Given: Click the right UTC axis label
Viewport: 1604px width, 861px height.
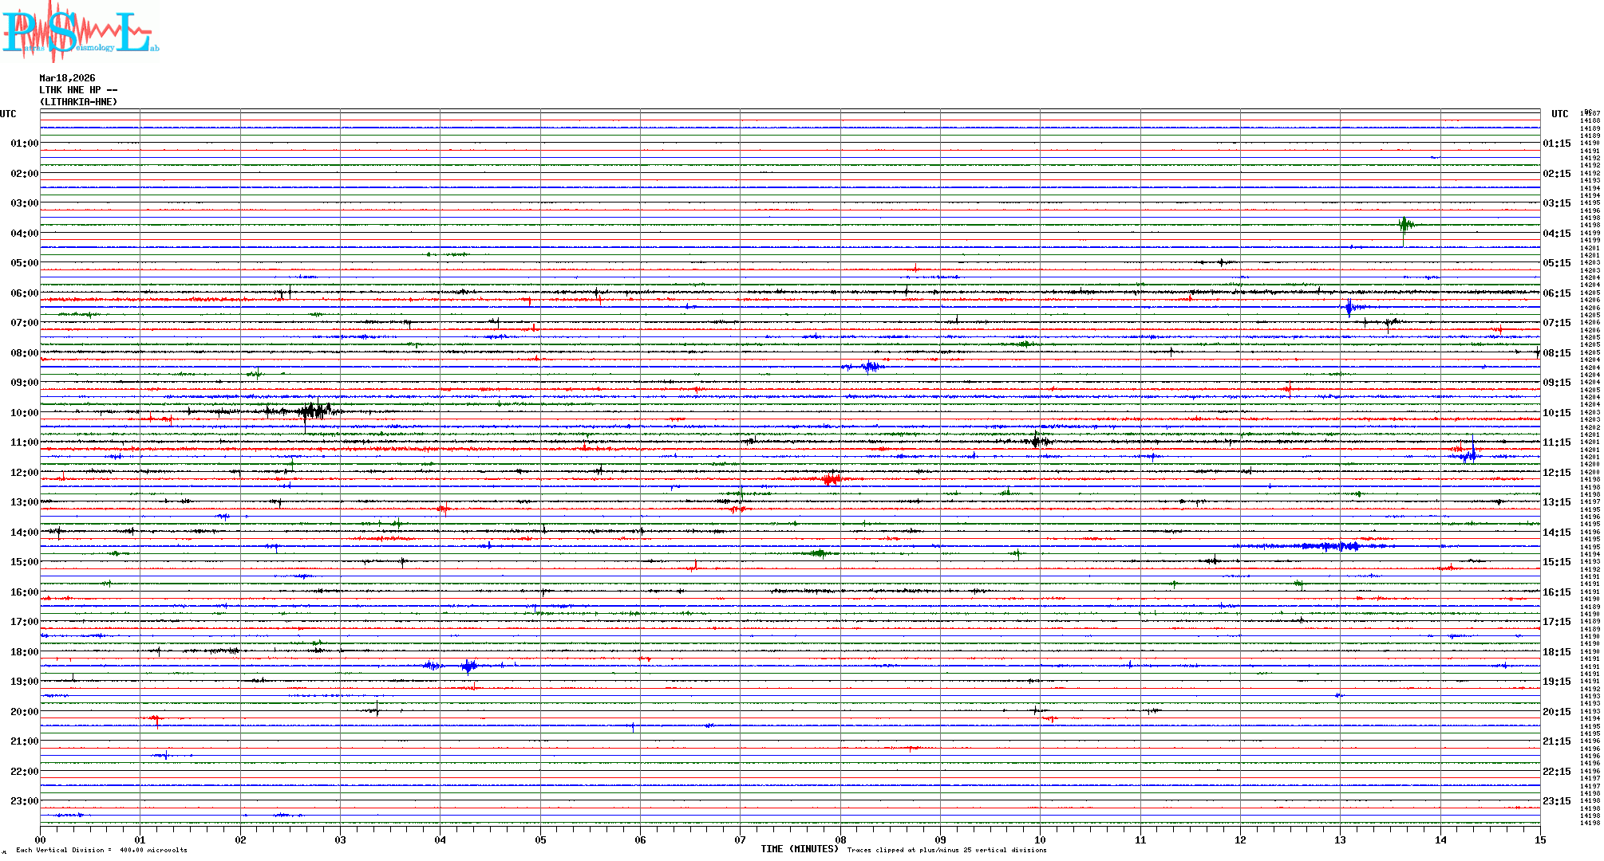Looking at the screenshot, I should pyautogui.click(x=1559, y=114).
